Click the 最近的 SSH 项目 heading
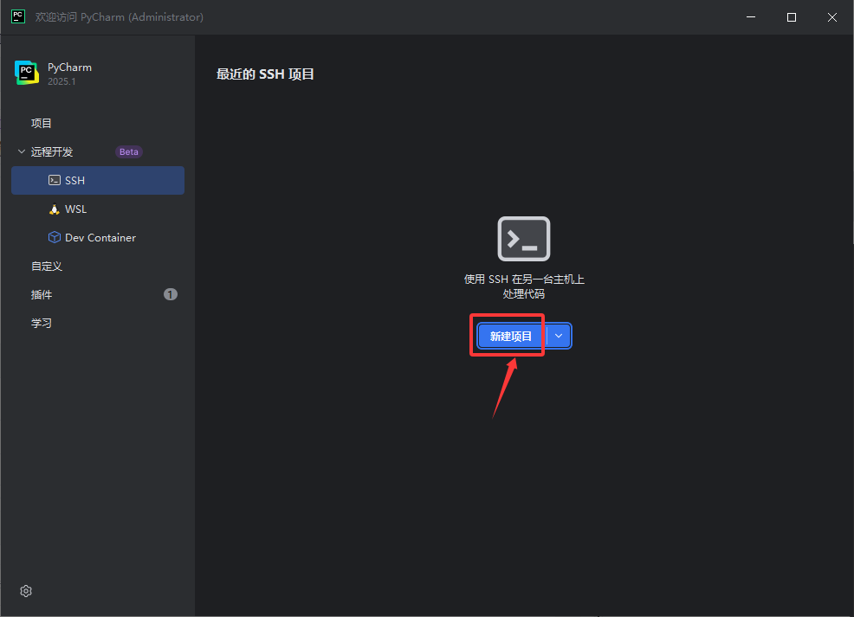This screenshot has width=854, height=617. tap(265, 74)
